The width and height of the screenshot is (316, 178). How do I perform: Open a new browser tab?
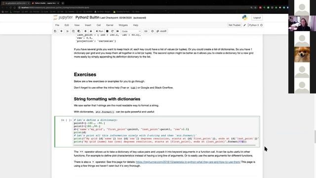(x=63, y=3)
